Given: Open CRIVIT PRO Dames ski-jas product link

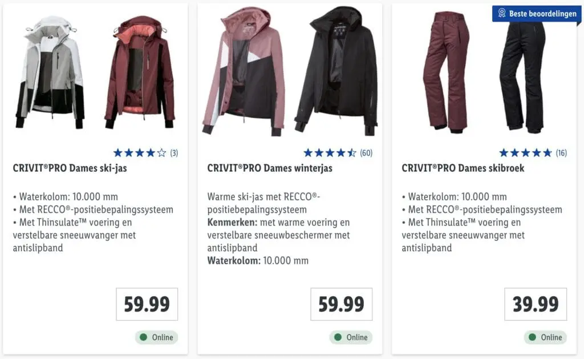Looking at the screenshot, I should [x=70, y=168].
